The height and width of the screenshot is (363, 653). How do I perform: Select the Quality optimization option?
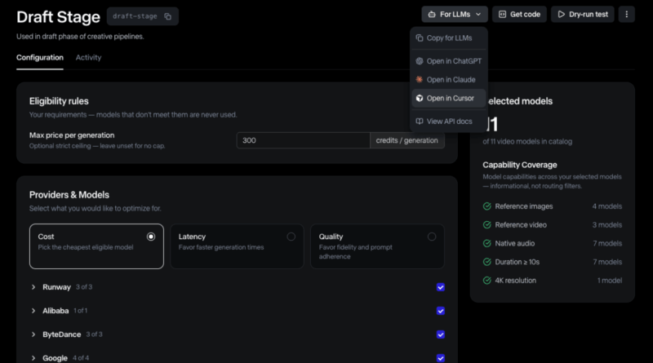click(377, 246)
